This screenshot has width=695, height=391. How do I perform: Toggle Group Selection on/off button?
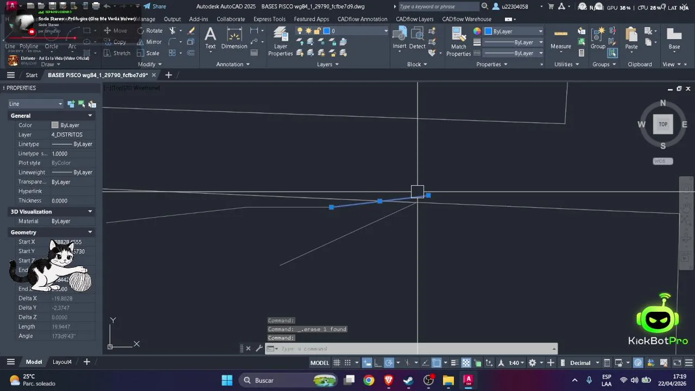pyautogui.click(x=612, y=53)
